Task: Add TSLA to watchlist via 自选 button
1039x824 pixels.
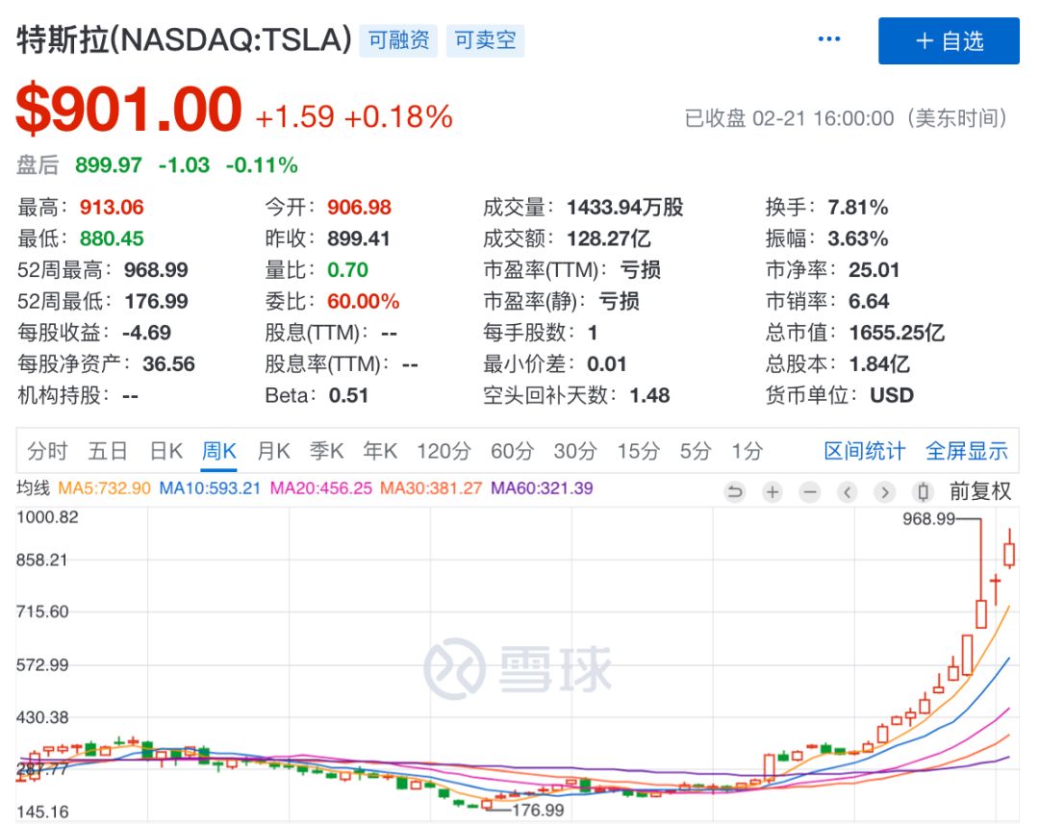Action: coord(949,41)
